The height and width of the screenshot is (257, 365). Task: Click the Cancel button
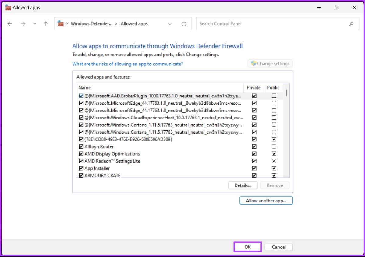tap(279, 247)
